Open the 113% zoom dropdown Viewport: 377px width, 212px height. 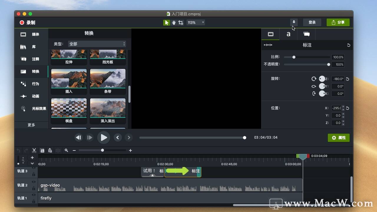(x=196, y=23)
